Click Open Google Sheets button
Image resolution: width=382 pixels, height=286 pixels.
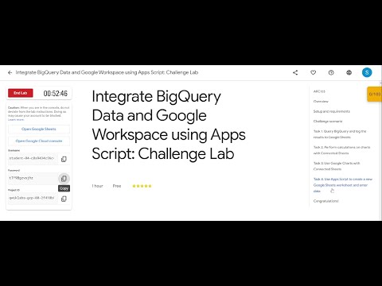(x=39, y=129)
